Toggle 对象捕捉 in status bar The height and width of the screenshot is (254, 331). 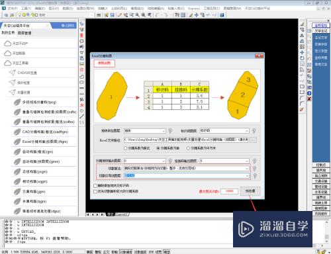[x=126, y=252]
